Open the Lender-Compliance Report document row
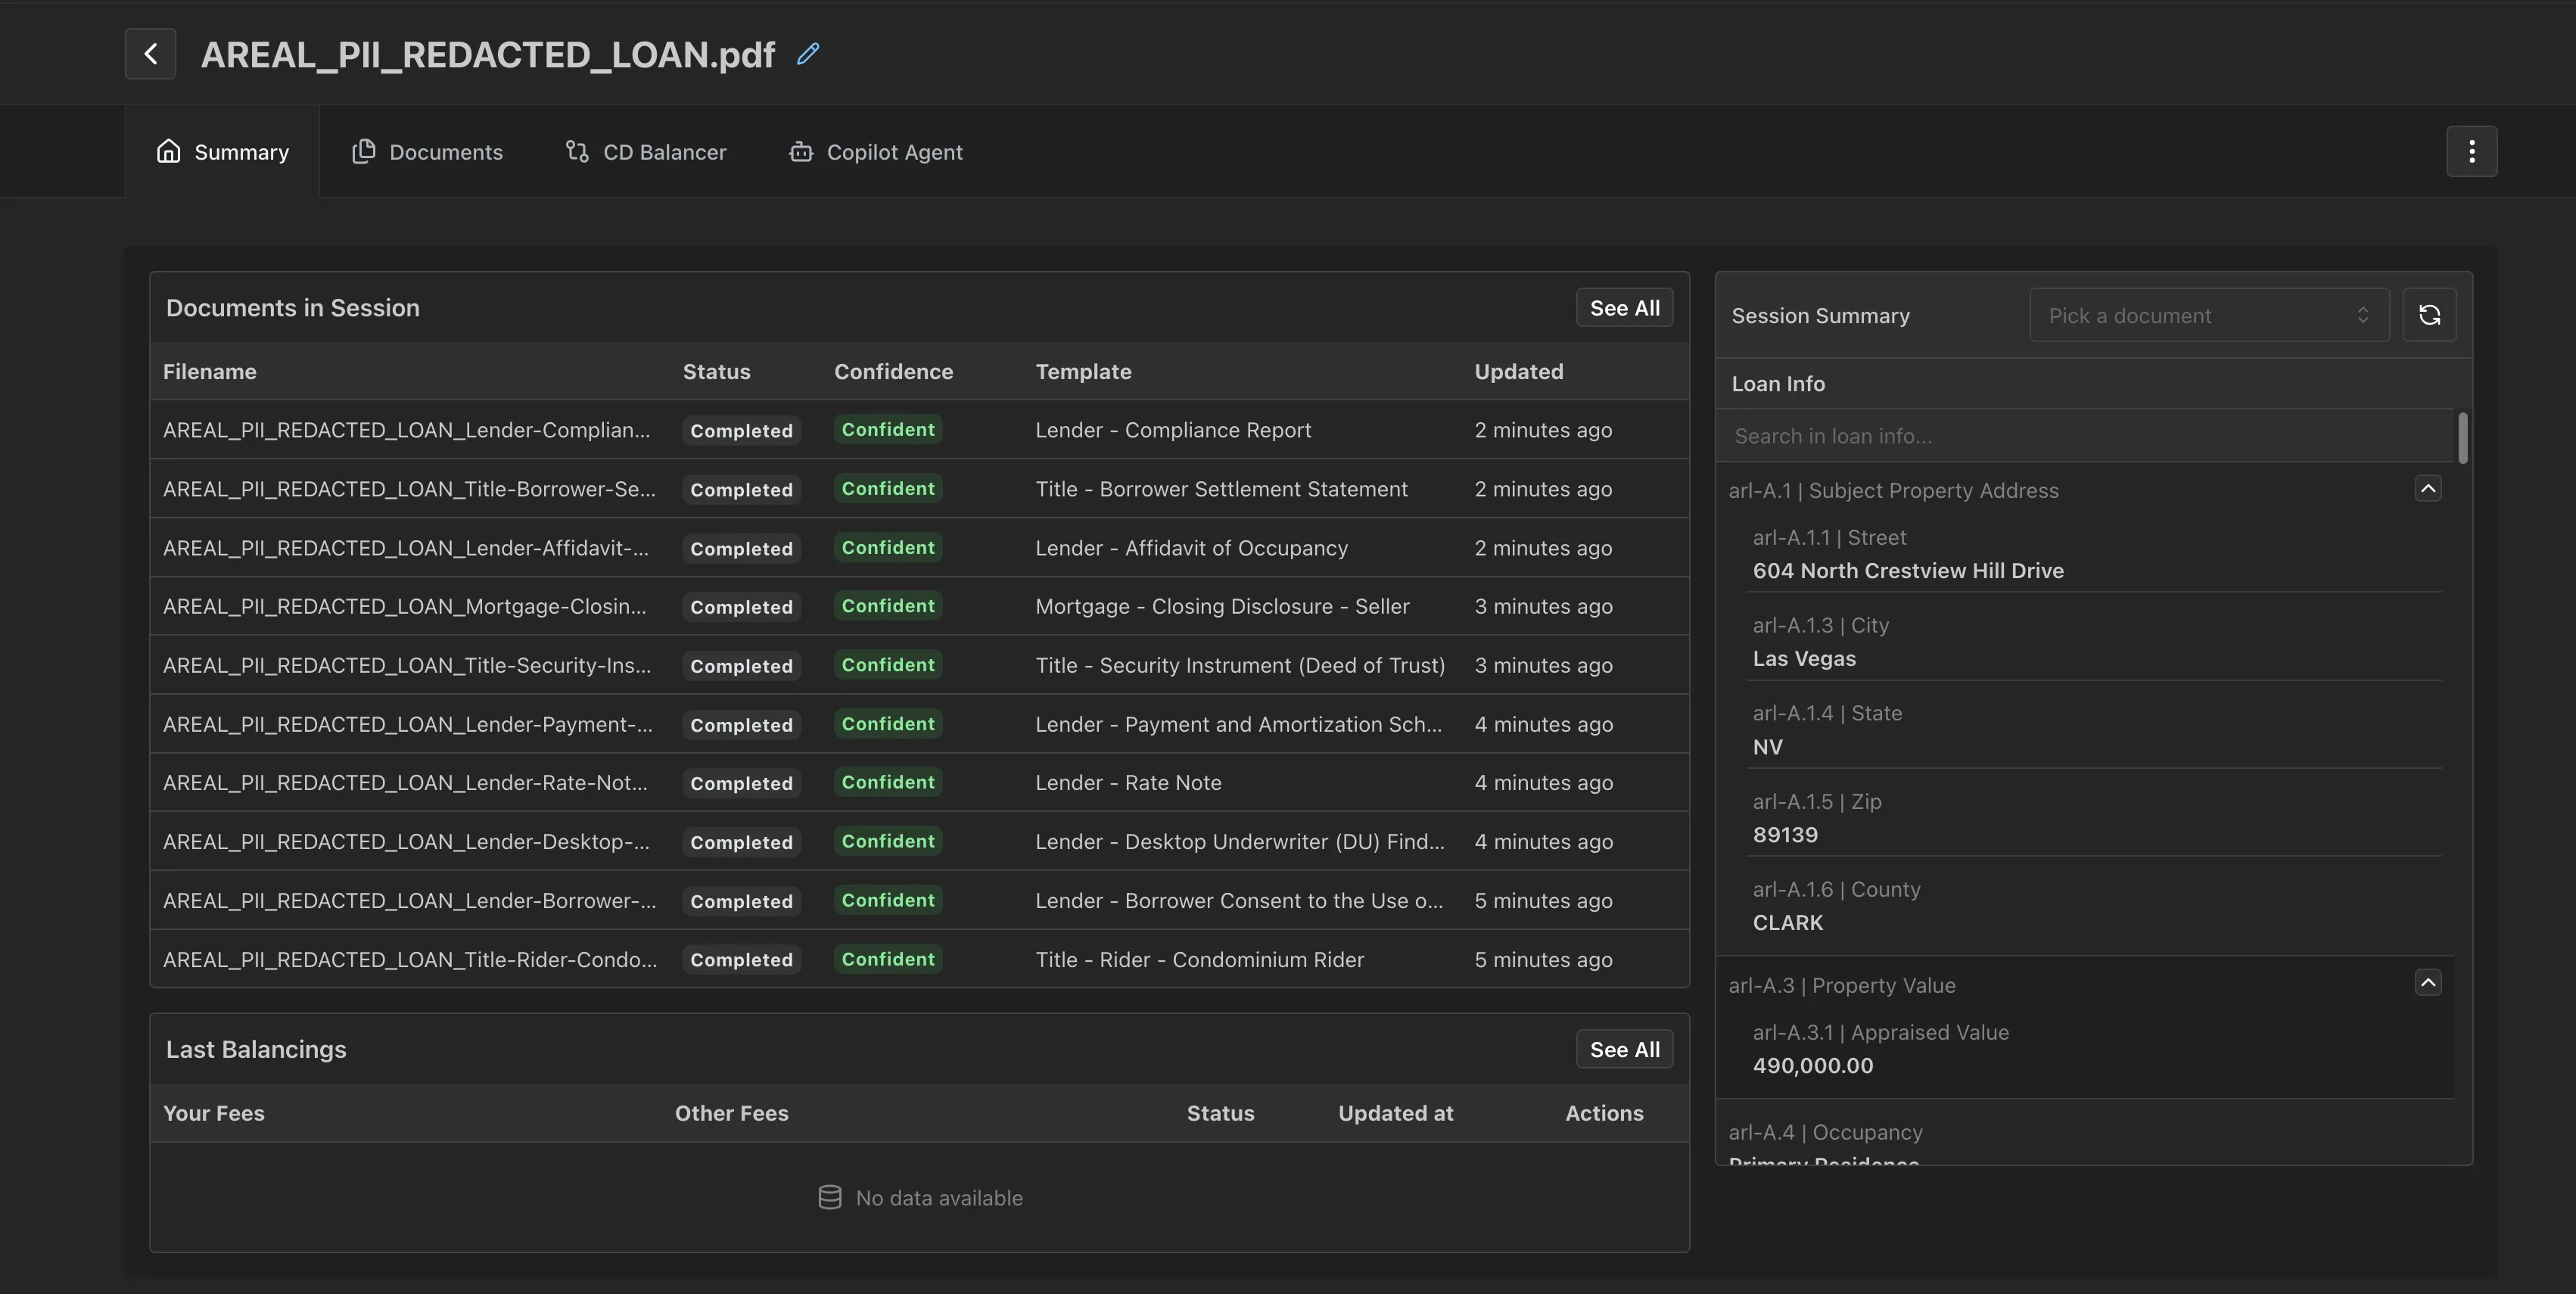Screen dimensions: 2576x1294 (x=919, y=430)
